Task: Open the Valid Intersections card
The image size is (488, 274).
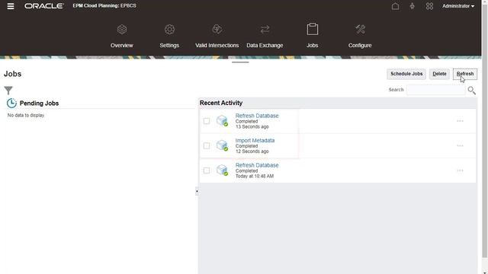Action: click(x=217, y=36)
